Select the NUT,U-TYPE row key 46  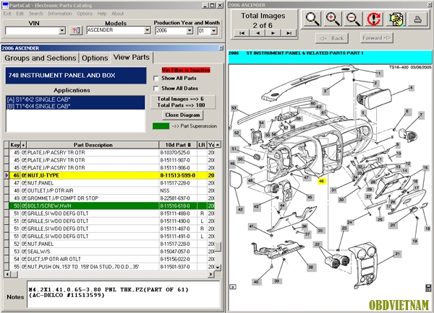[x=112, y=175]
